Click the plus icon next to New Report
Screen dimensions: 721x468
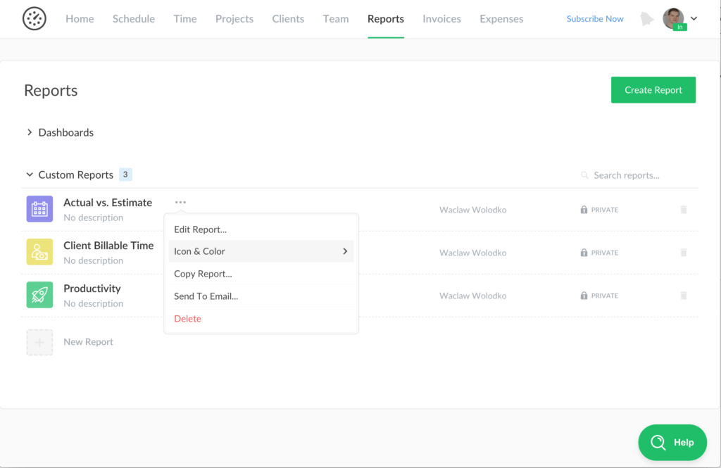click(x=39, y=342)
